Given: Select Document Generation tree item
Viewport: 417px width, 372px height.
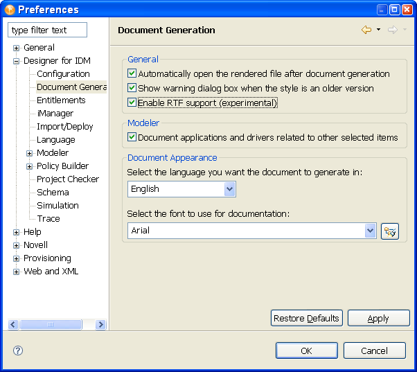Looking at the screenshot, I should click(x=71, y=87).
